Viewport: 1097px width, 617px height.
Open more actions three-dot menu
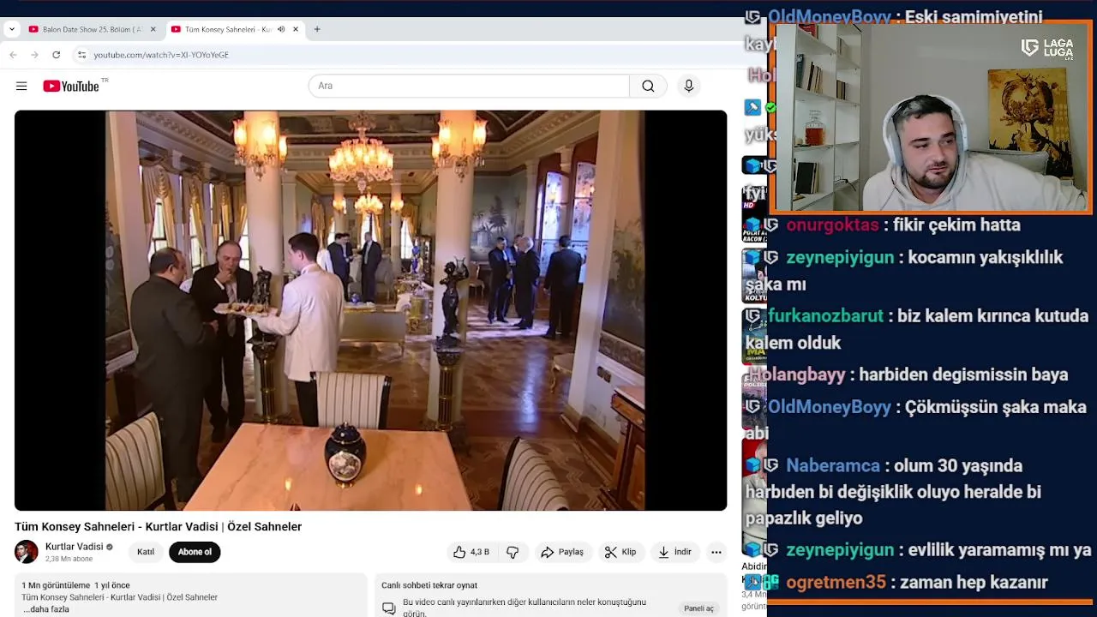716,552
